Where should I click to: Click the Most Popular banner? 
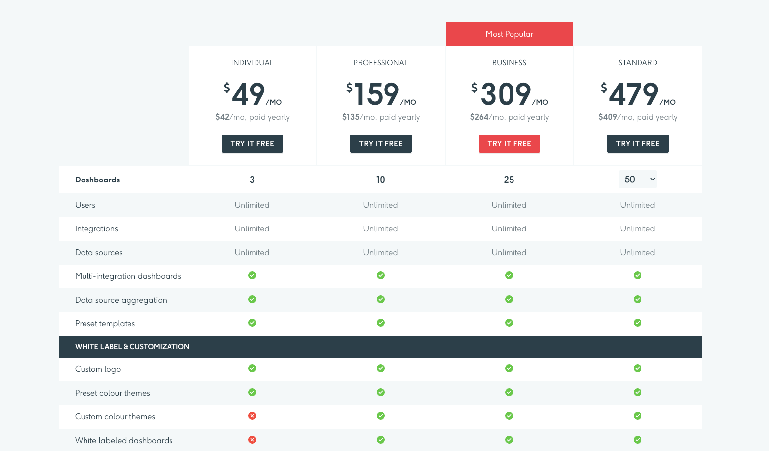coord(509,34)
